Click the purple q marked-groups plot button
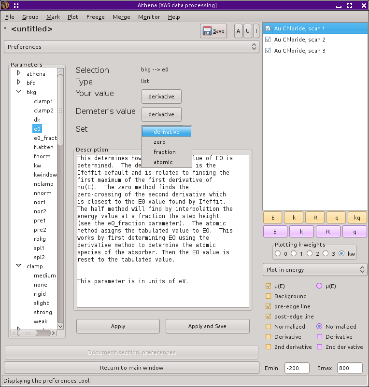Image resolution: width=369 pixels, height=387 pixels. point(355,231)
